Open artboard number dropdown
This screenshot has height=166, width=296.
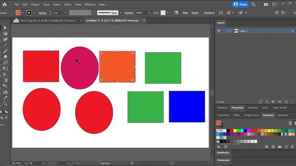68,163
